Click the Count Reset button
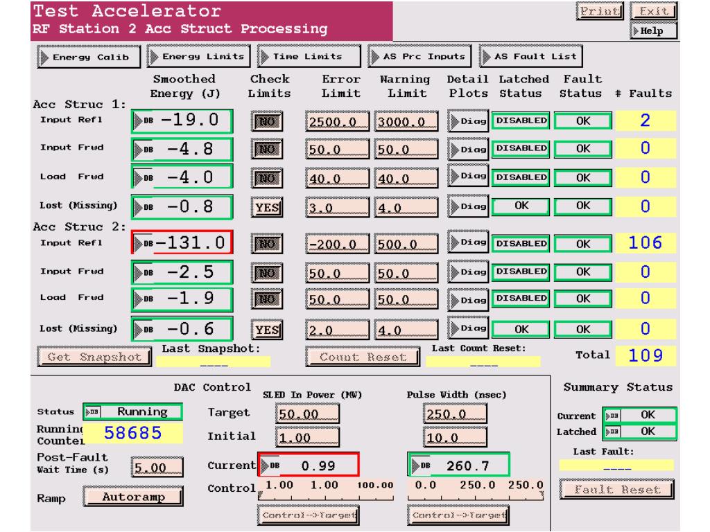Screen dimensions: 710x532 [363, 357]
